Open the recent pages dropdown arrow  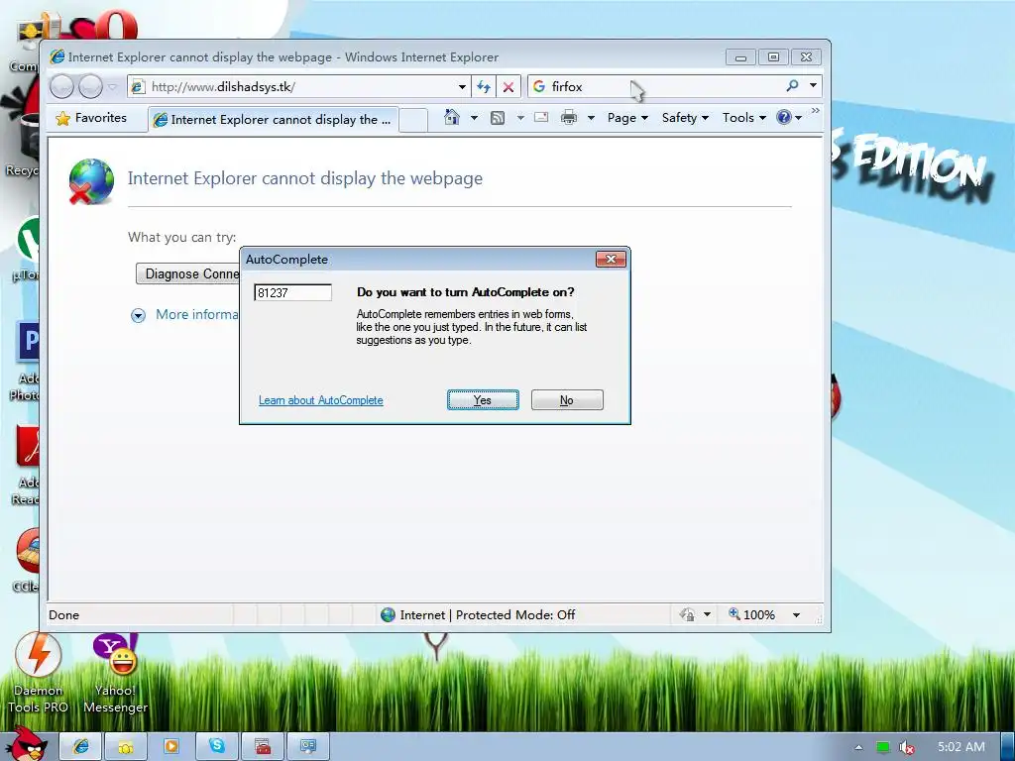point(113,87)
